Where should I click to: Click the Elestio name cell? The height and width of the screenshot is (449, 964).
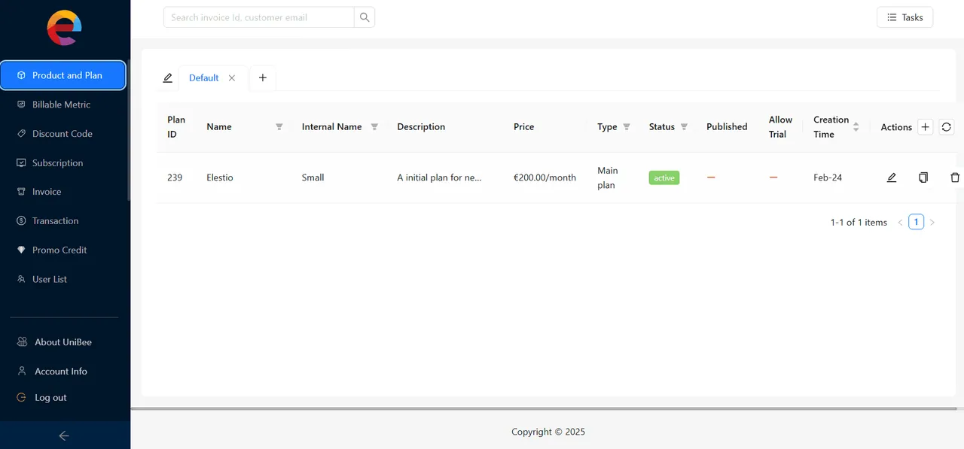220,177
